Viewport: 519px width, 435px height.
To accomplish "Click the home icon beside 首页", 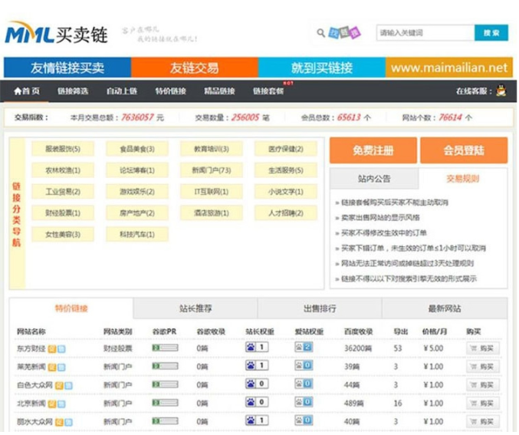I will pyautogui.click(x=18, y=91).
